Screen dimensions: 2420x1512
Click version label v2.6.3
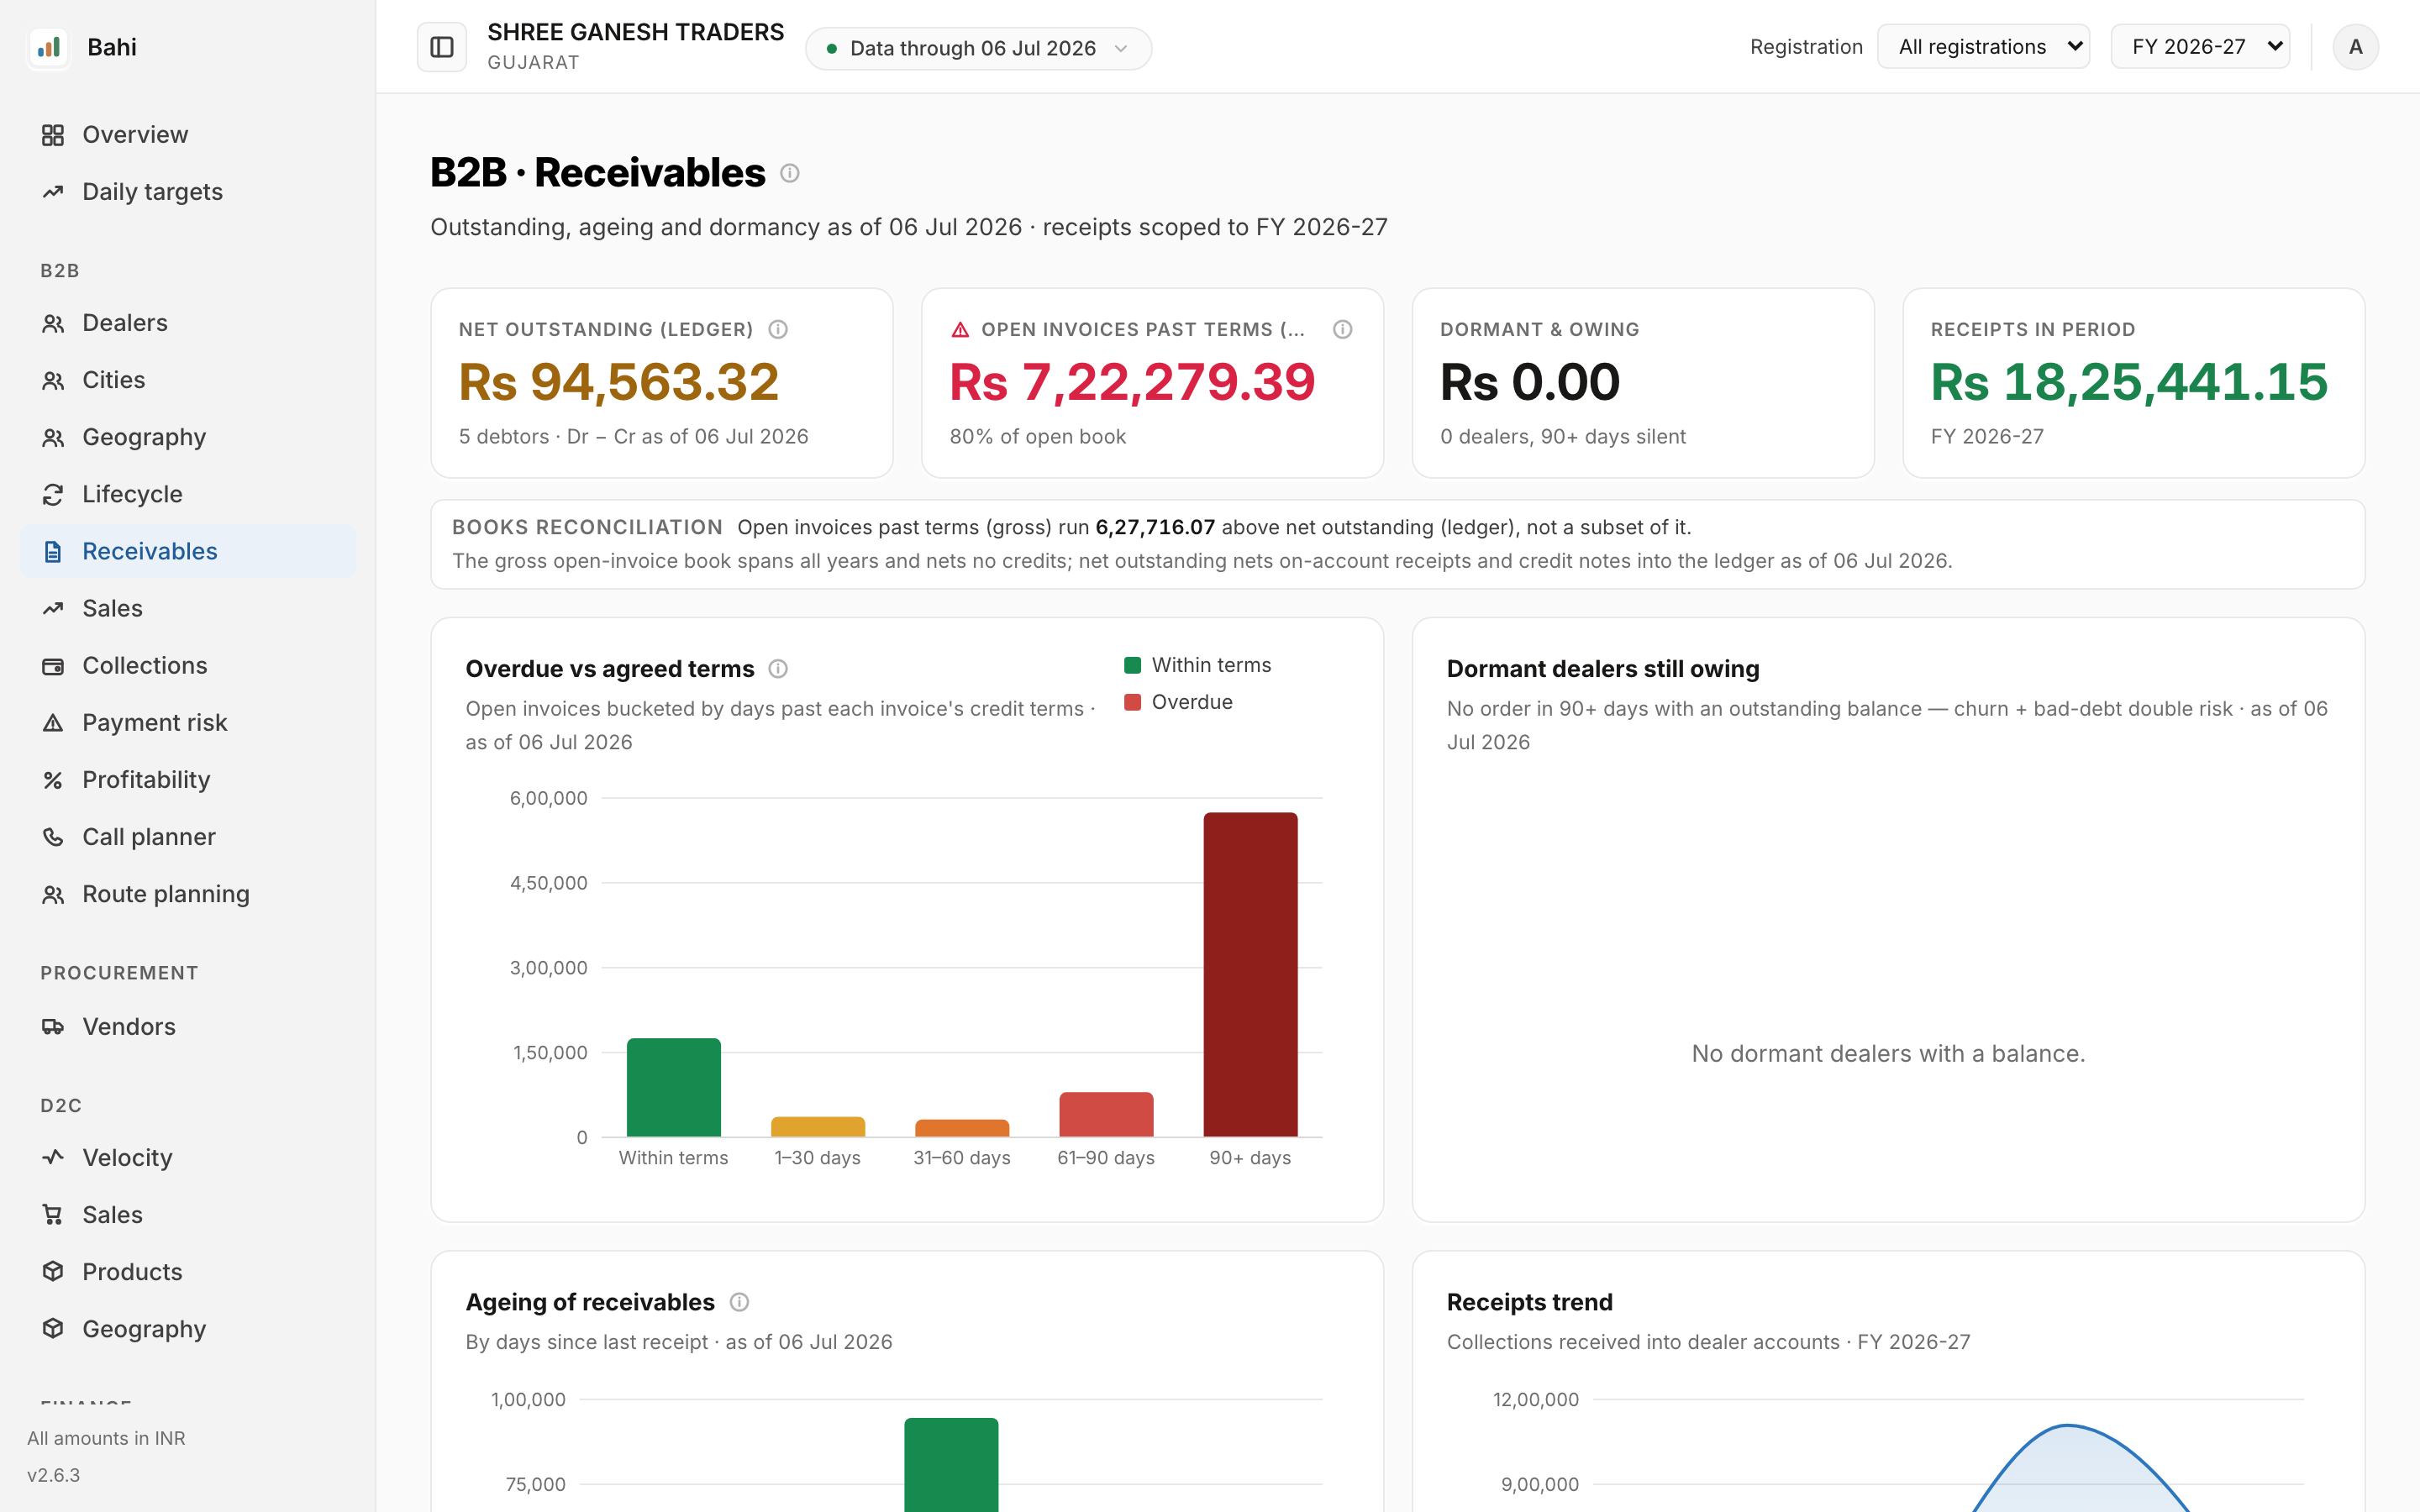tap(53, 1475)
